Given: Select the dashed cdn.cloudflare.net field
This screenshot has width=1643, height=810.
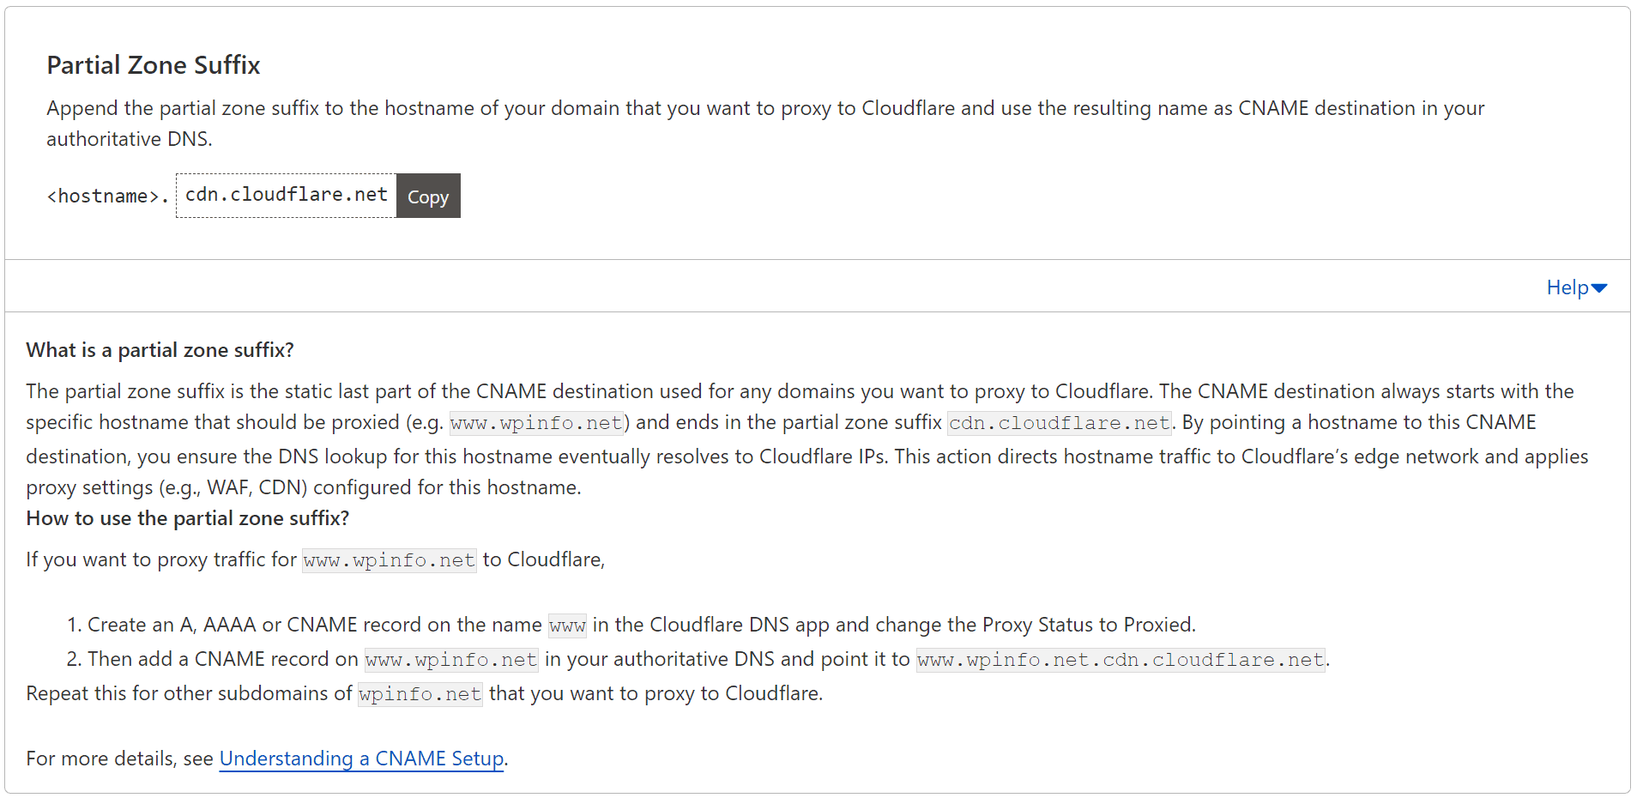Looking at the screenshot, I should click(x=285, y=195).
